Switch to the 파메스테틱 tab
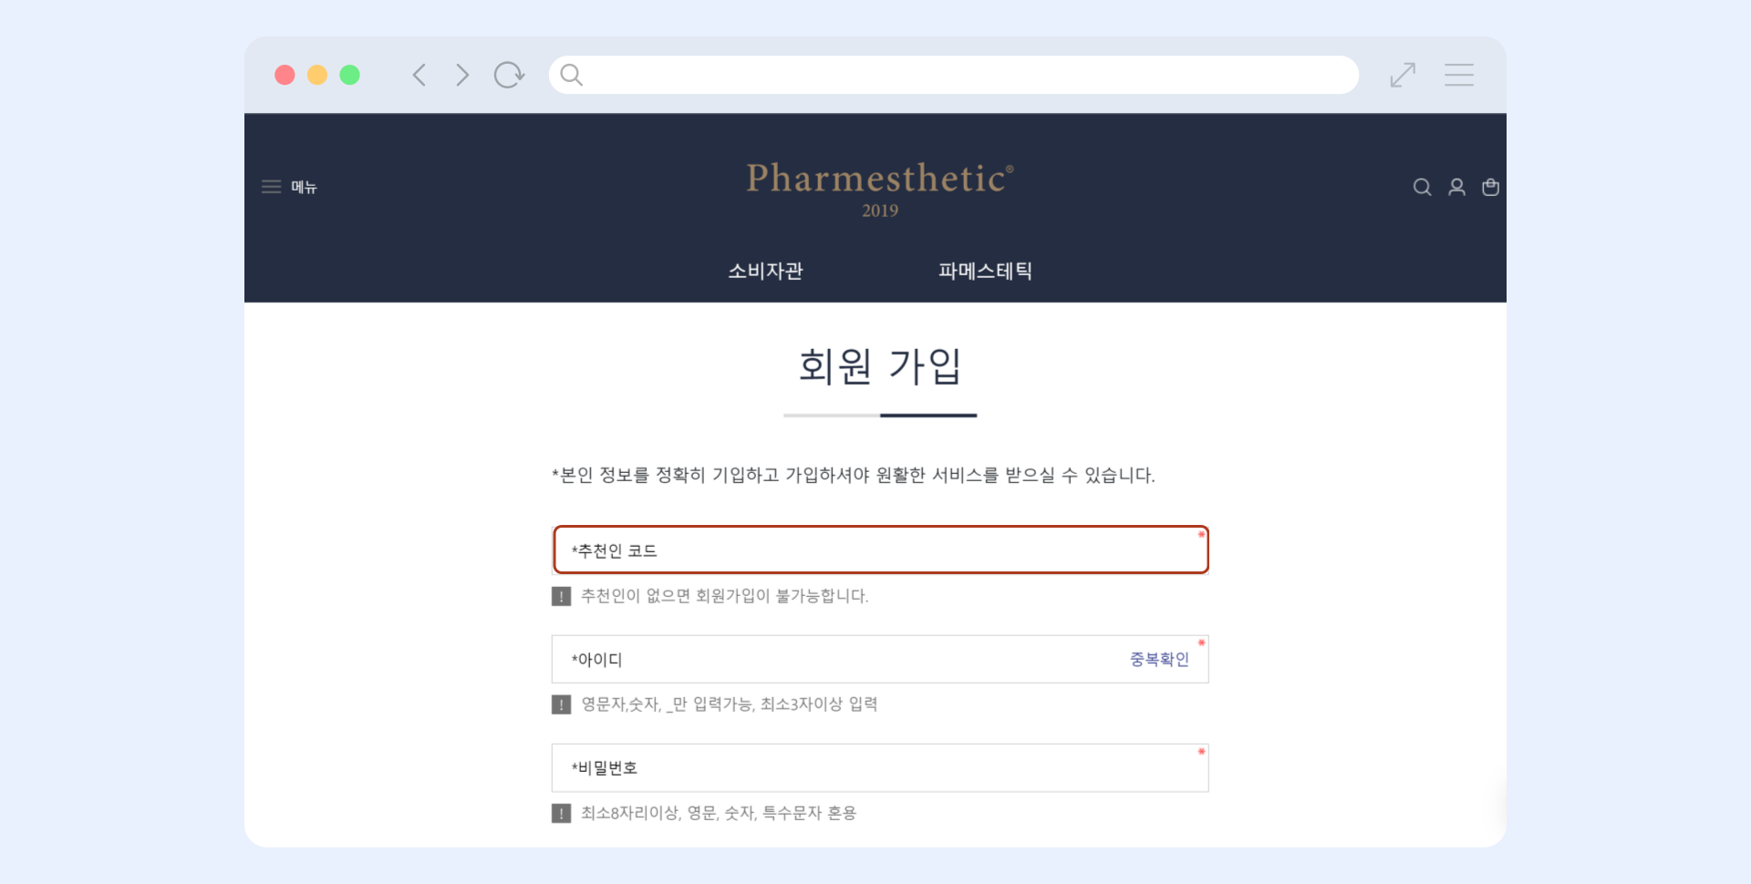This screenshot has height=884, width=1751. tap(985, 271)
